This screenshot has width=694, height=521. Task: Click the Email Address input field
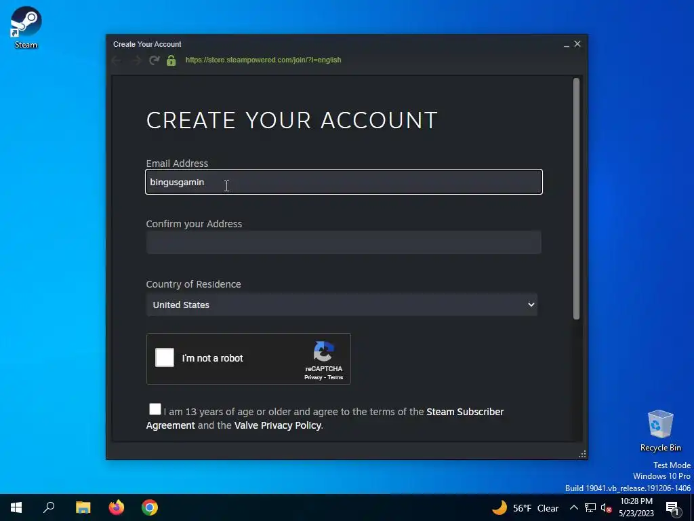[x=344, y=182]
